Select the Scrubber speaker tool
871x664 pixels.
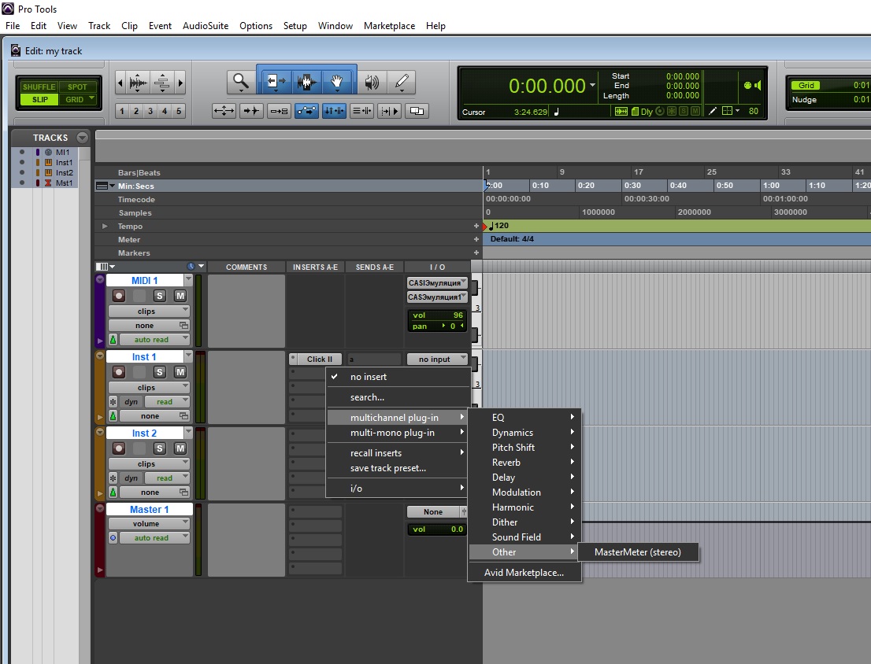point(372,82)
